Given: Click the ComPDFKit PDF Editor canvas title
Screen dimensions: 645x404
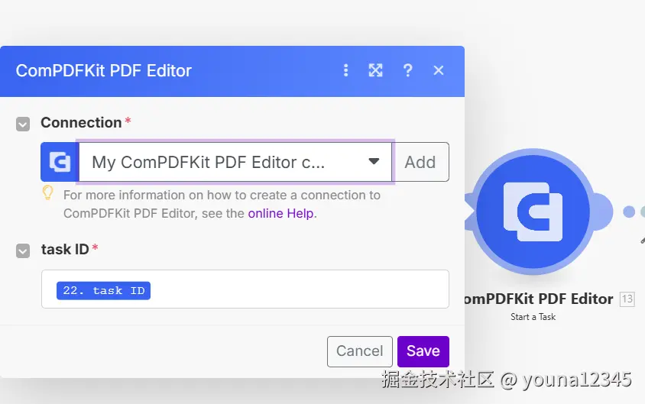Looking at the screenshot, I should pyautogui.click(x=539, y=299).
